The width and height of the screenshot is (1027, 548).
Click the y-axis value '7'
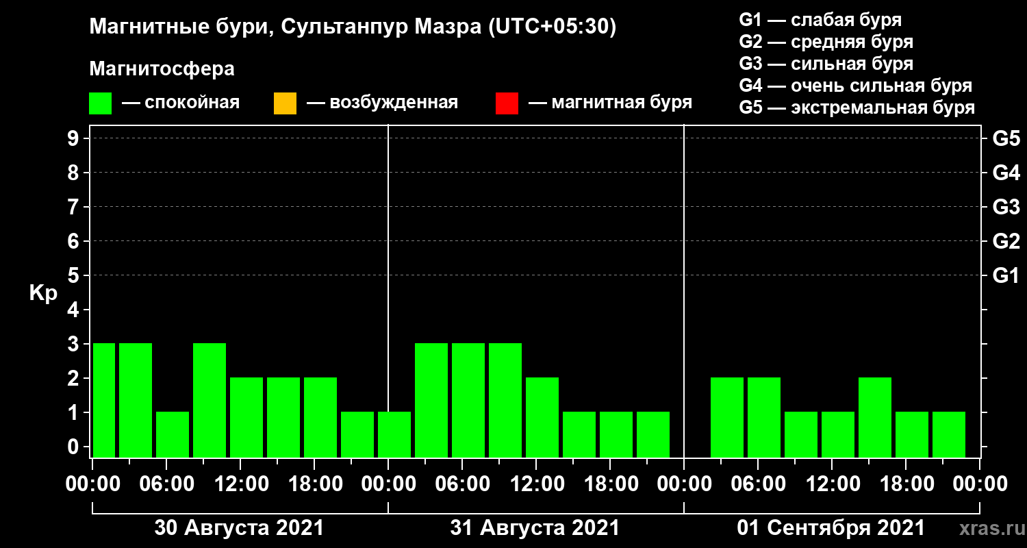pos(75,208)
